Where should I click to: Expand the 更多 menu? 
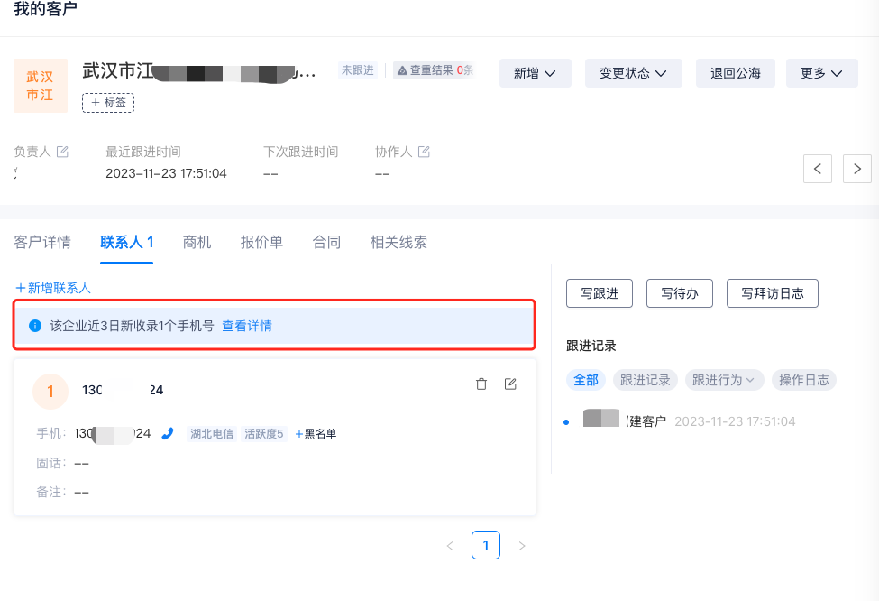click(x=821, y=73)
